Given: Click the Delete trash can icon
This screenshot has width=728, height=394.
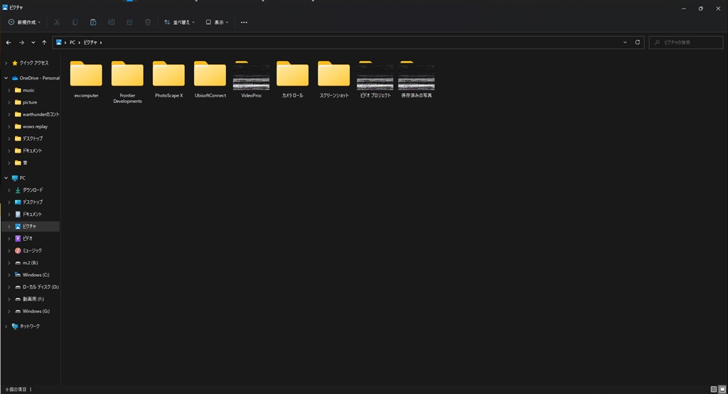Looking at the screenshot, I should (x=148, y=22).
